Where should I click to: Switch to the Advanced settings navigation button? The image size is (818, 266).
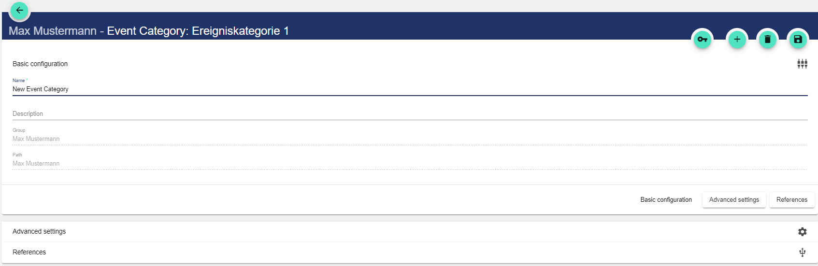733,200
